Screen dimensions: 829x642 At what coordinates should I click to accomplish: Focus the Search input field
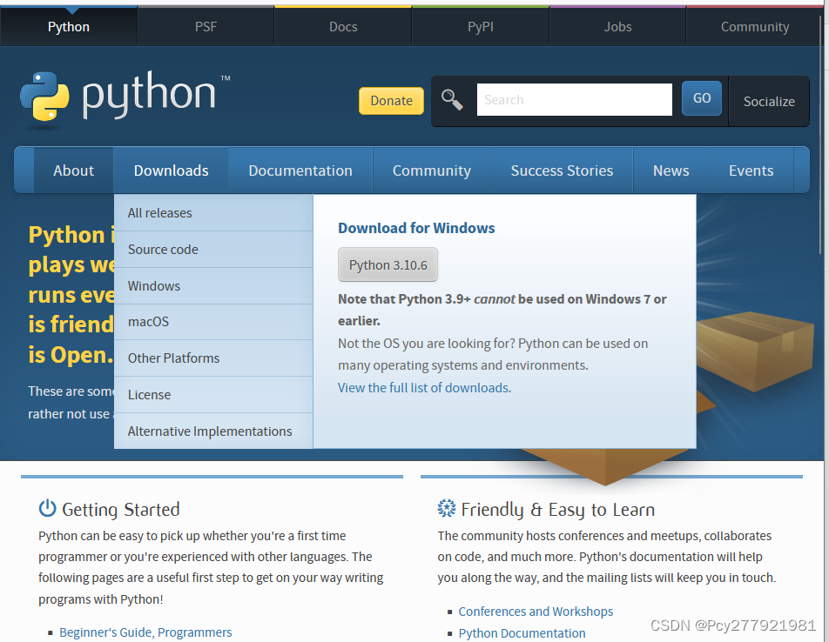pos(574,99)
